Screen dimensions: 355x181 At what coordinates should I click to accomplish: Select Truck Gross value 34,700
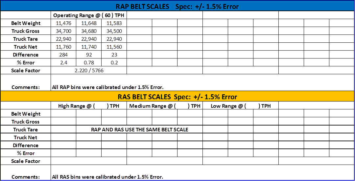click(63, 31)
